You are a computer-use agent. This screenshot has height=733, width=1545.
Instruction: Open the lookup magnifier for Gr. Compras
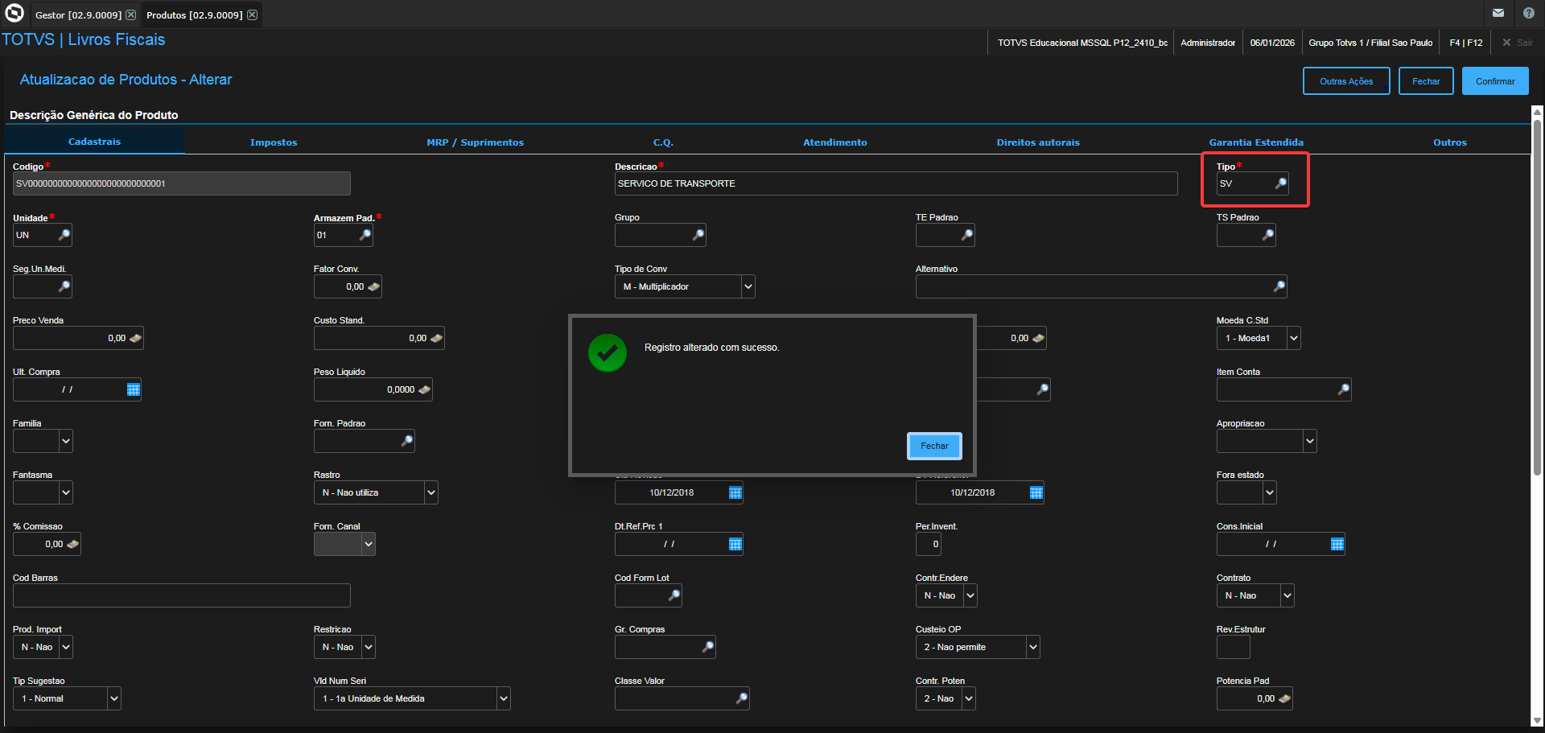point(708,647)
